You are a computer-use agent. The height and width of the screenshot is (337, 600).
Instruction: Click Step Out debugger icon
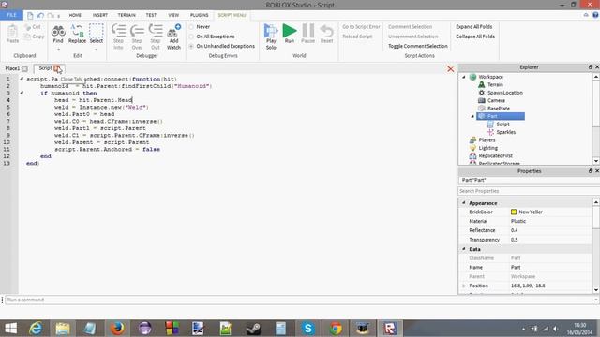(x=156, y=30)
